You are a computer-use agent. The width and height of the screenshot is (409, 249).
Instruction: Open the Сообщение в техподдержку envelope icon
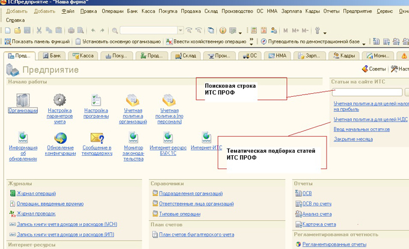click(x=97, y=138)
